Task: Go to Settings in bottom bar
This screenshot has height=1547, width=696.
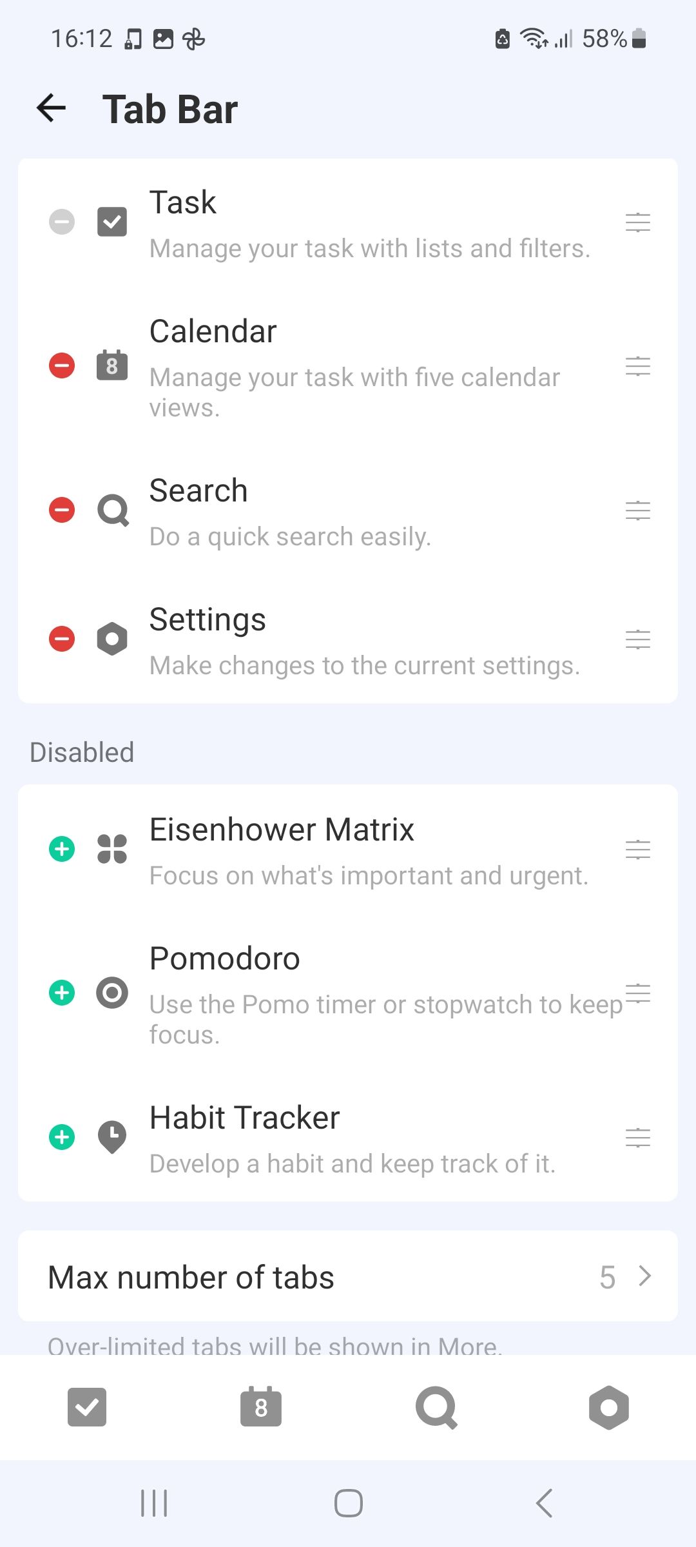Action: pos(609,1407)
